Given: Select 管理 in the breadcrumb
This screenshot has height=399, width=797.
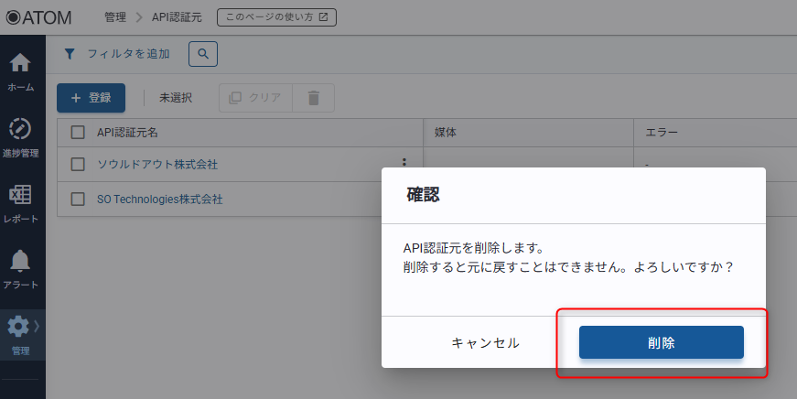Looking at the screenshot, I should pyautogui.click(x=115, y=16).
